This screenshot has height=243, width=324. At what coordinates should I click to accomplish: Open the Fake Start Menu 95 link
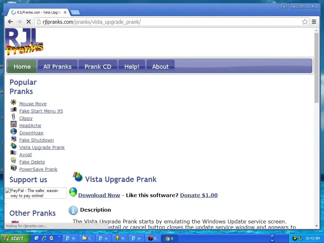(41, 111)
